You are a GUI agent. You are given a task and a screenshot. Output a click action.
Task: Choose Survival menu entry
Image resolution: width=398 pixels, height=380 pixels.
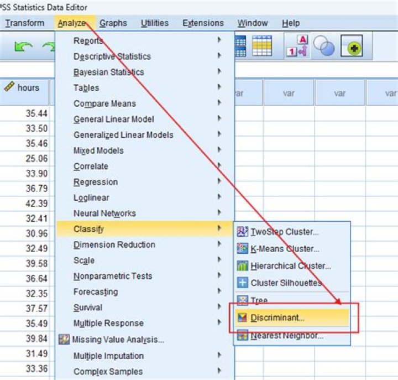pos(145,308)
